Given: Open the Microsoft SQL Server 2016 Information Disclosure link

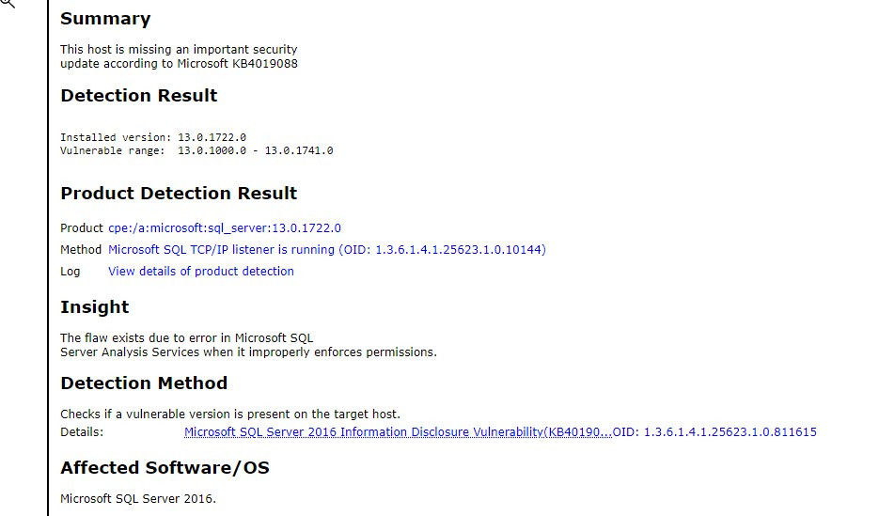Looking at the screenshot, I should click(398, 432).
